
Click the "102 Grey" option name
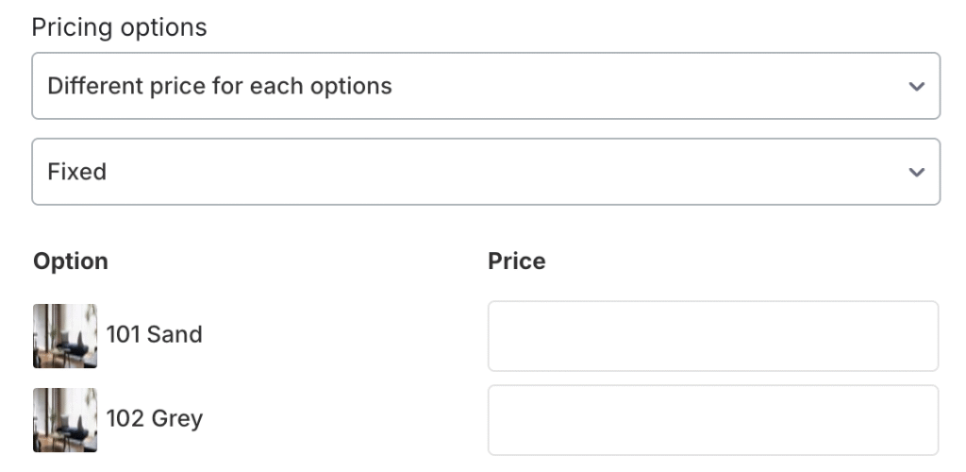pos(154,419)
